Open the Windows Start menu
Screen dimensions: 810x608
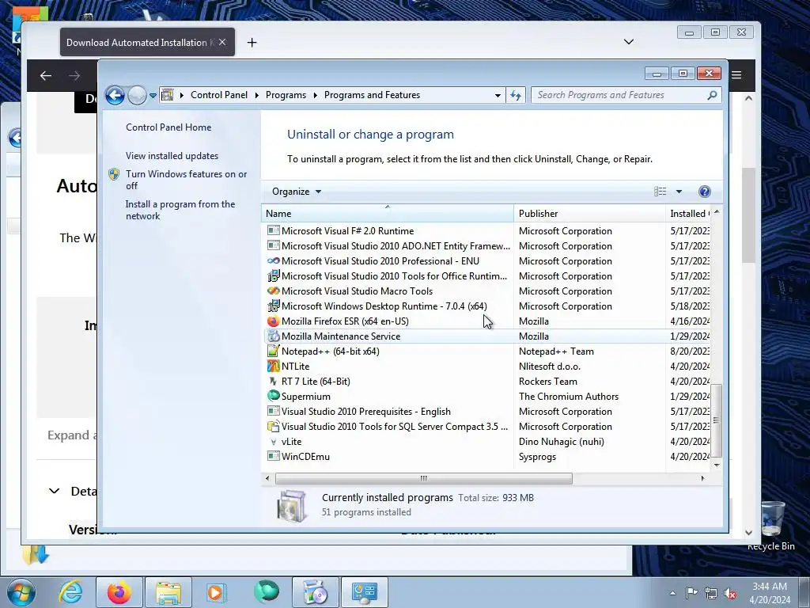(x=21, y=592)
